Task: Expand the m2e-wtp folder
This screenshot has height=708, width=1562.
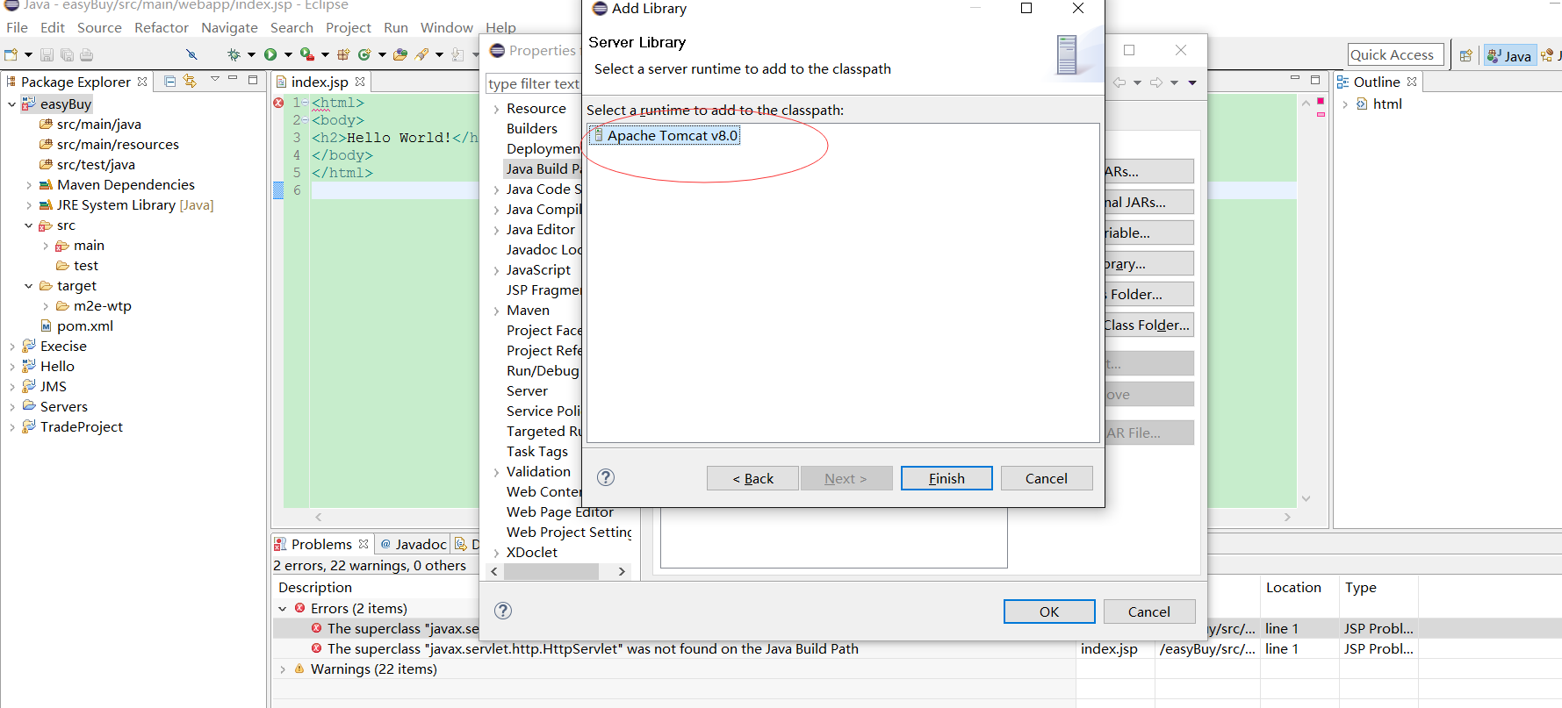Action: (x=46, y=306)
